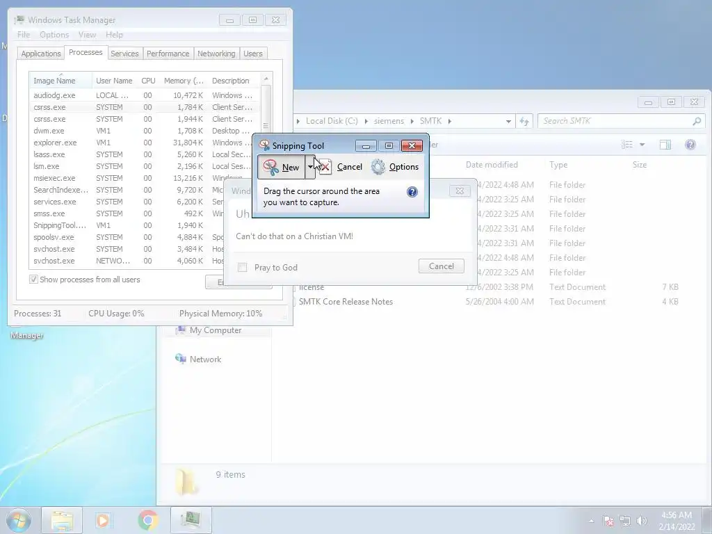Click the taskbar clock
Screen dimensions: 712x534
pyautogui.click(x=677, y=521)
